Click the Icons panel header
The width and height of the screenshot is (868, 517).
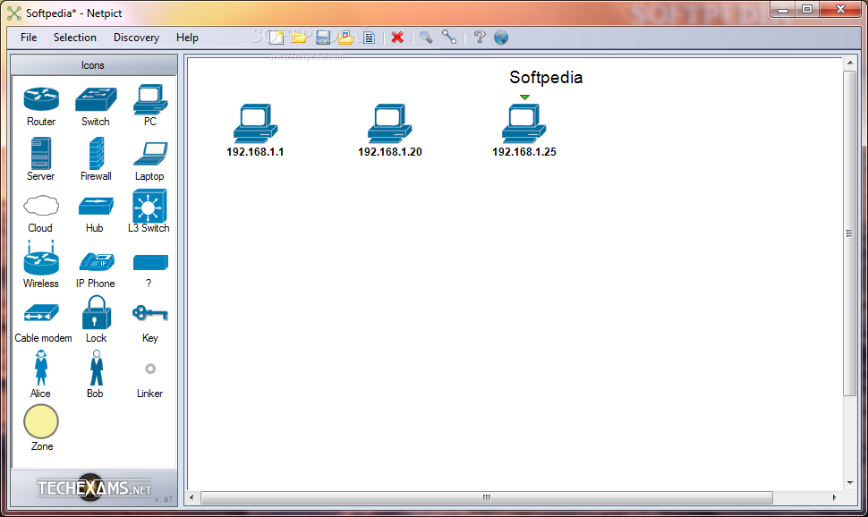tap(93, 64)
